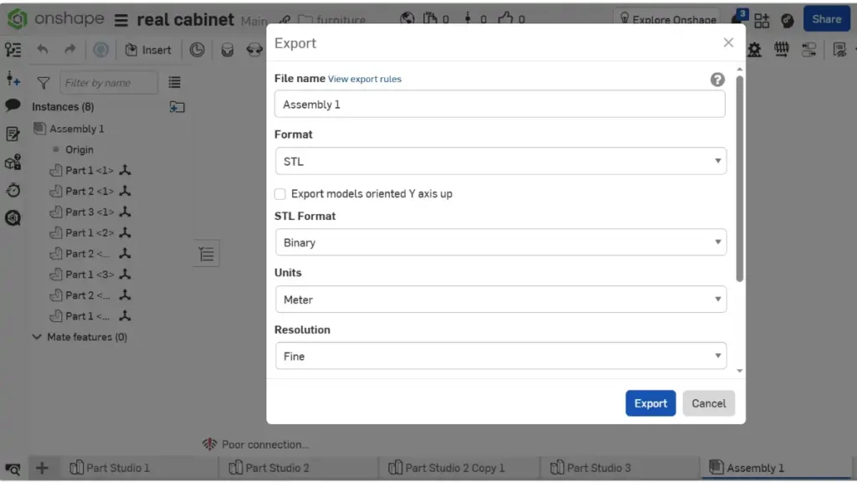This screenshot has width=857, height=482.
Task: Open the hamburger document menu
Action: pos(121,20)
